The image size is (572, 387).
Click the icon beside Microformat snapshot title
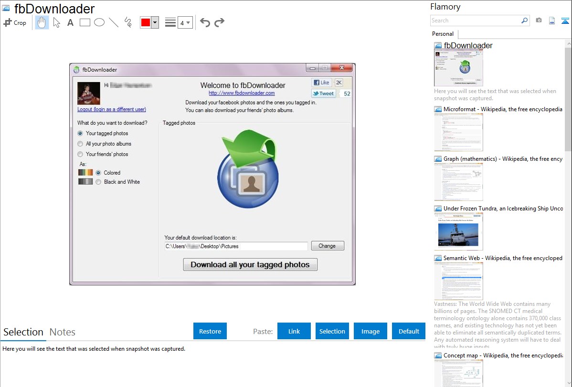(x=438, y=109)
